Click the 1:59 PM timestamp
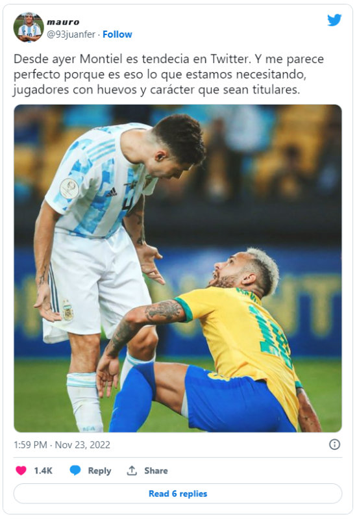 click(31, 444)
